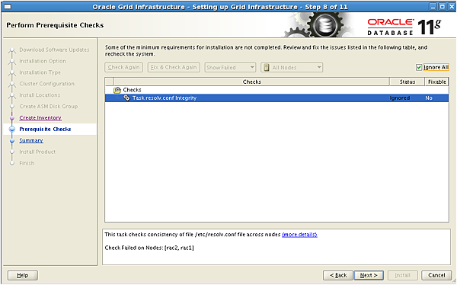Click the Ignored status cell
The image size is (457, 285).
400,98
